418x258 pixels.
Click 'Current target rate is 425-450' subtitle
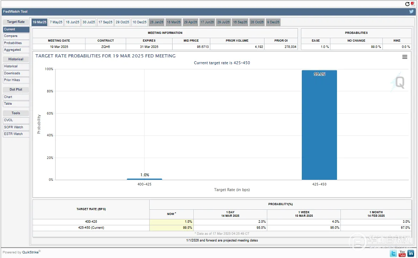pyautogui.click(x=222, y=63)
